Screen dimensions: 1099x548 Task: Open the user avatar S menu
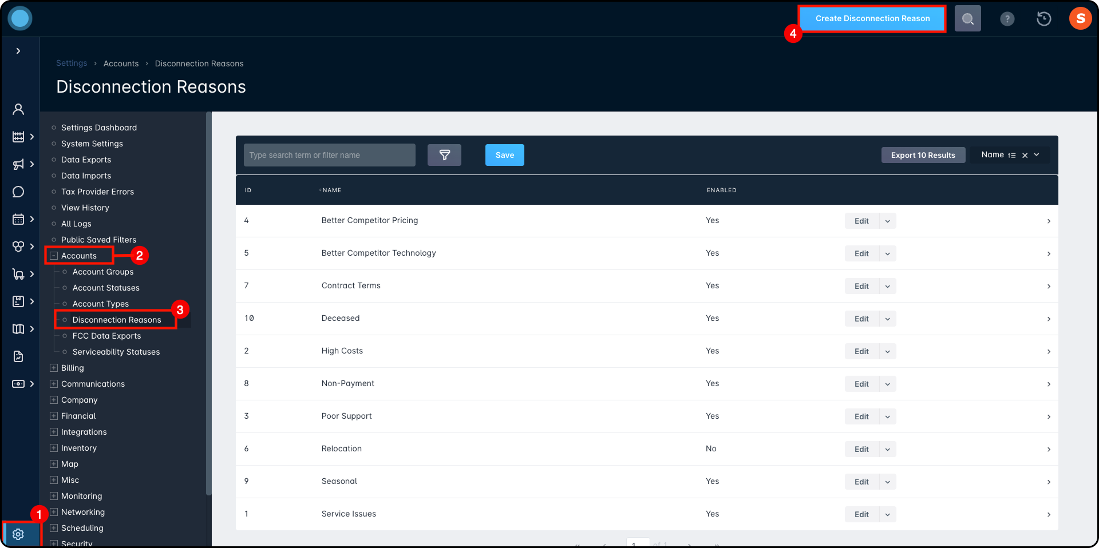tap(1080, 18)
